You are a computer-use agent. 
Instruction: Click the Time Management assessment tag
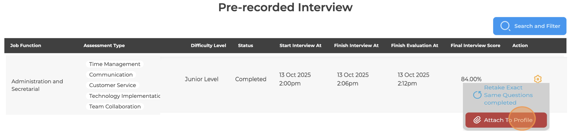(115, 64)
